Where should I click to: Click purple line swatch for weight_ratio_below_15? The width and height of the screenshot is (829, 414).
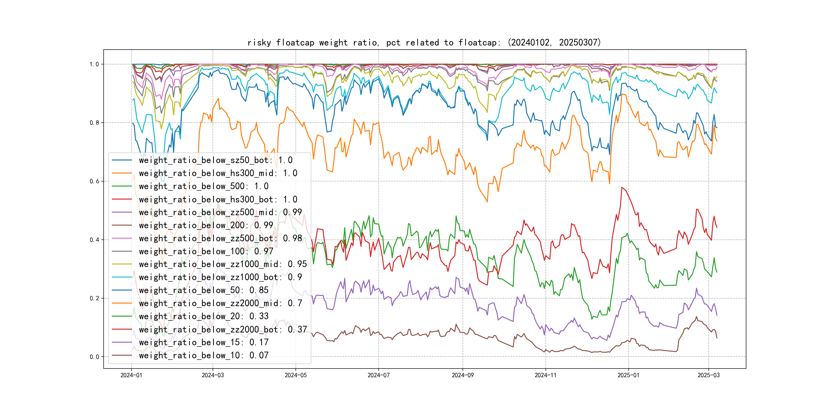tap(122, 342)
